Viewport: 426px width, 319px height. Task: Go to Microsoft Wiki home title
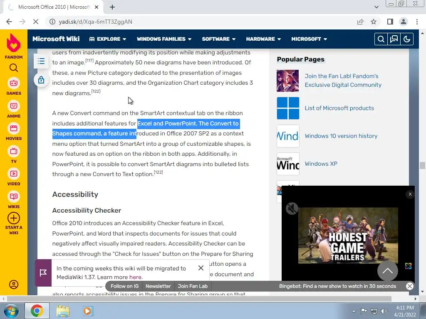tap(56, 39)
